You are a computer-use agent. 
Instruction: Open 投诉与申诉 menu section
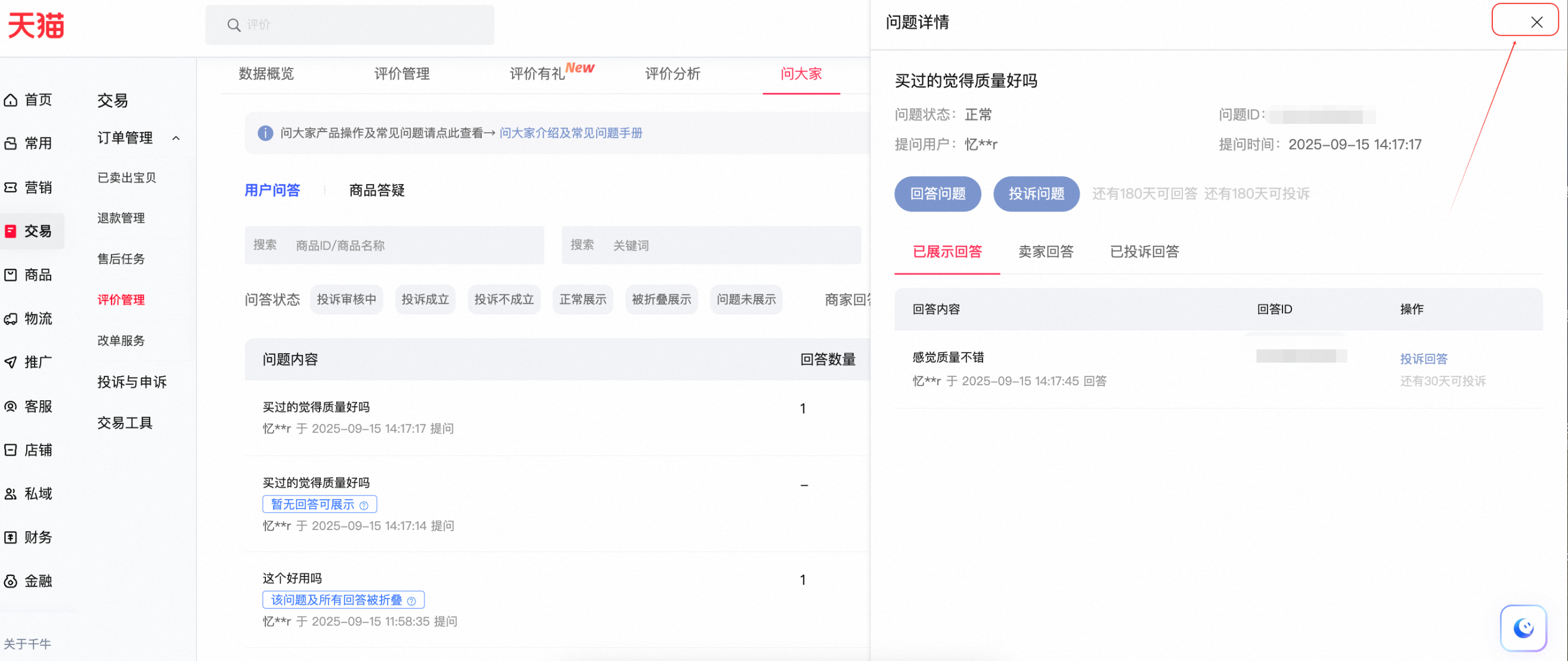(132, 382)
